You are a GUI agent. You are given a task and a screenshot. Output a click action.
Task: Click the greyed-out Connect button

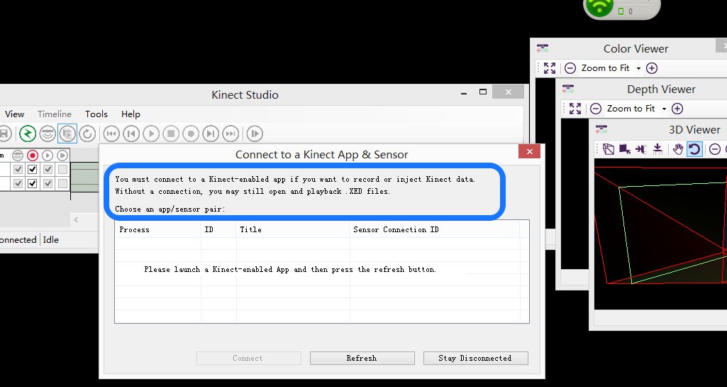(x=248, y=358)
